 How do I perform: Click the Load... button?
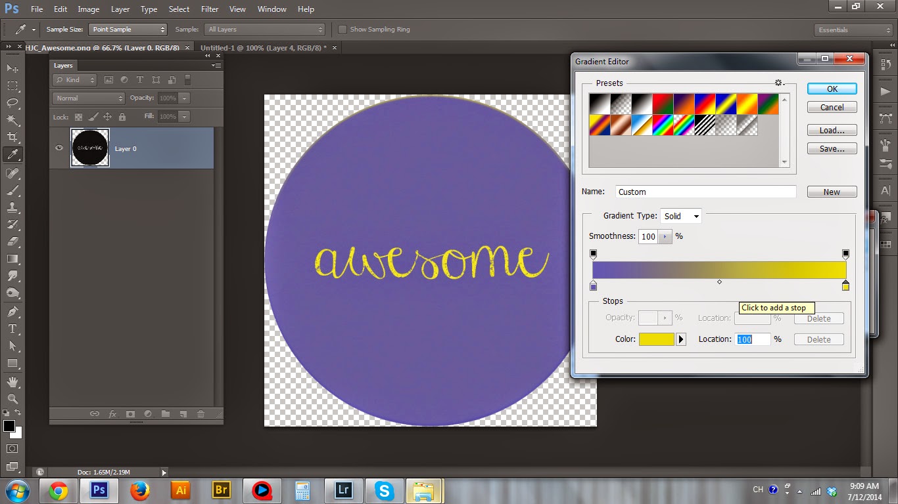pos(832,130)
